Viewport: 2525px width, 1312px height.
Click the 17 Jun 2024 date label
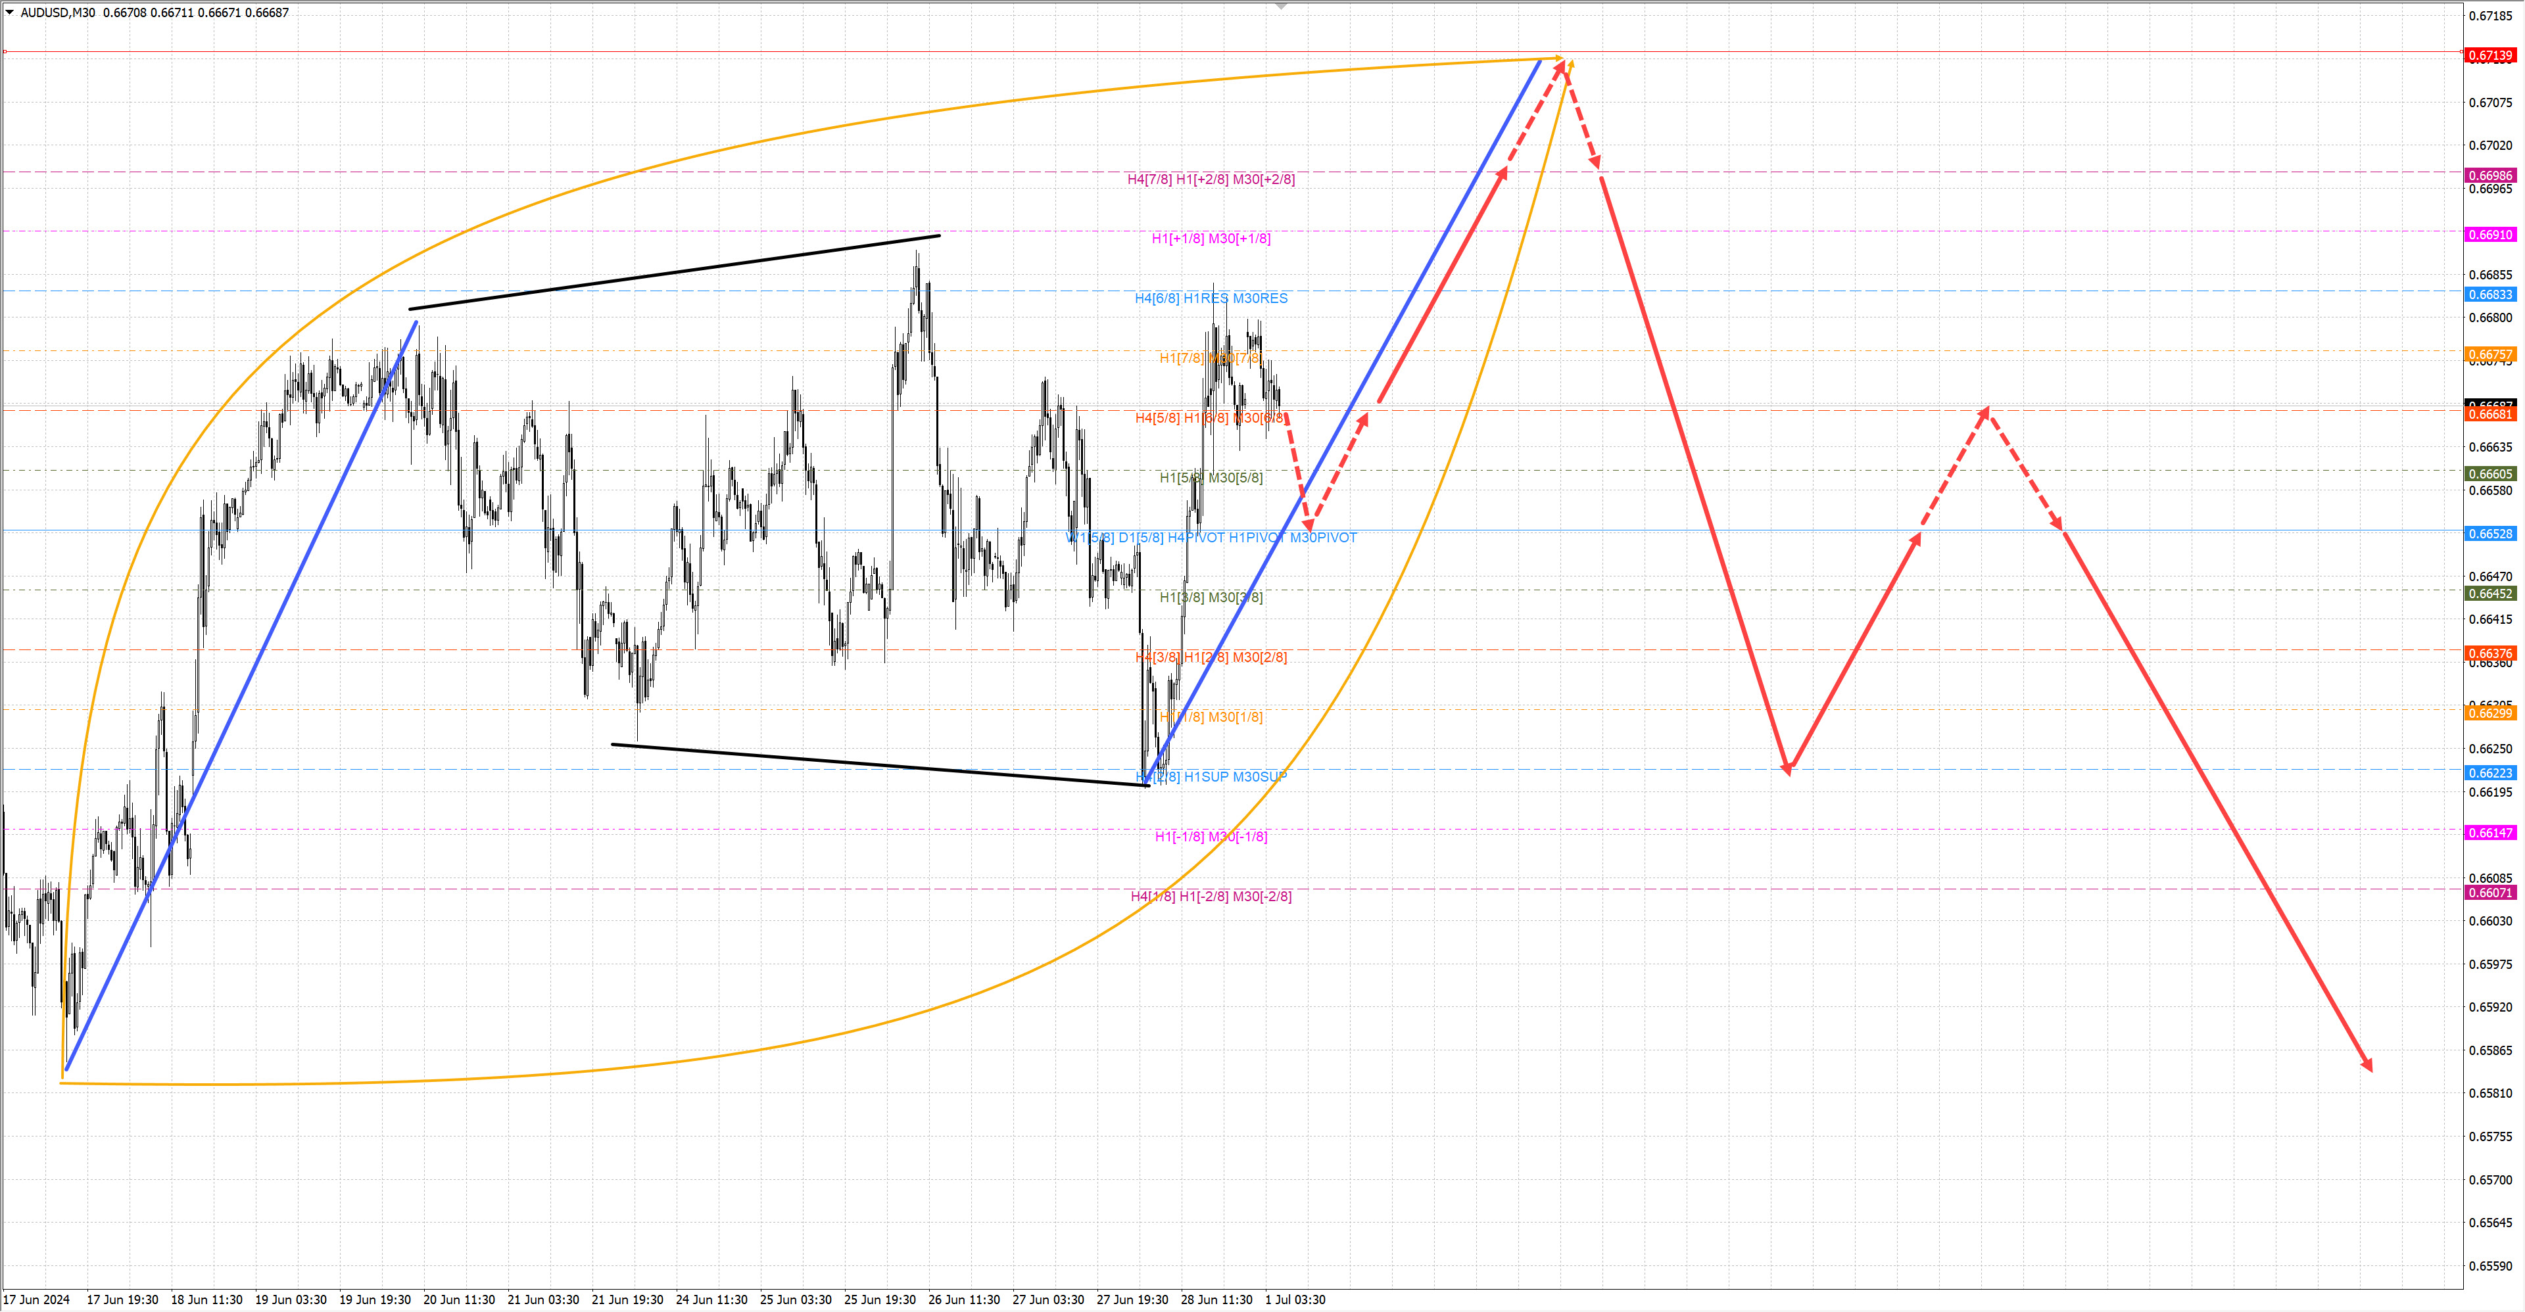point(36,1300)
